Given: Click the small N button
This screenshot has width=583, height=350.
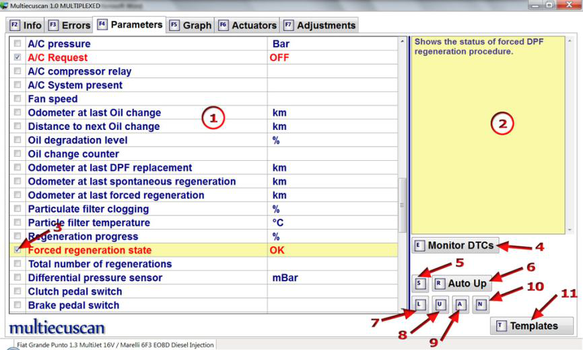Looking at the screenshot, I should click(x=479, y=304).
